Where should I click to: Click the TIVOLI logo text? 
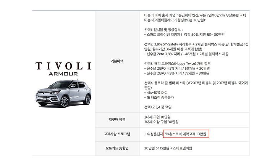click(x=63, y=66)
